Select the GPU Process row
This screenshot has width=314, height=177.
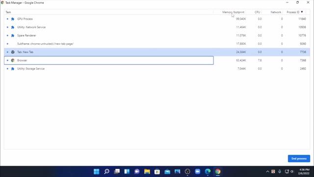click(157, 19)
